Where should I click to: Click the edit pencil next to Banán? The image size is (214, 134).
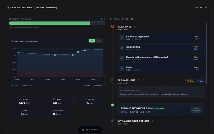[122, 68]
